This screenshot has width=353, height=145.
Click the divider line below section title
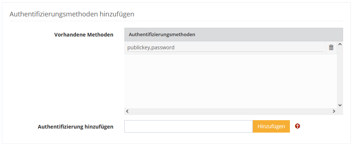[176, 21]
